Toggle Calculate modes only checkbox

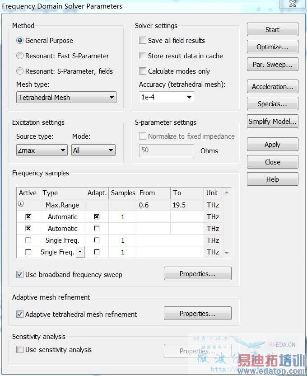143,71
